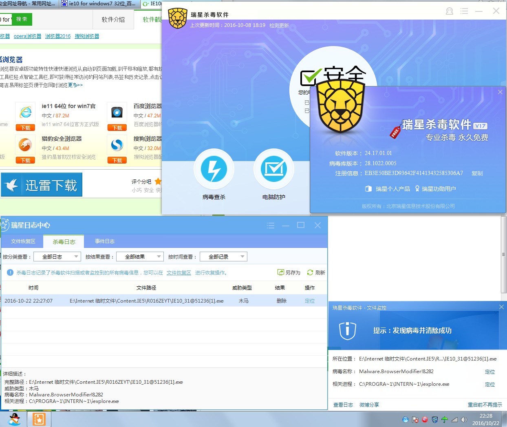This screenshot has width=507, height=427.
Task: Click the IE11 browser icon
Action: point(25,112)
